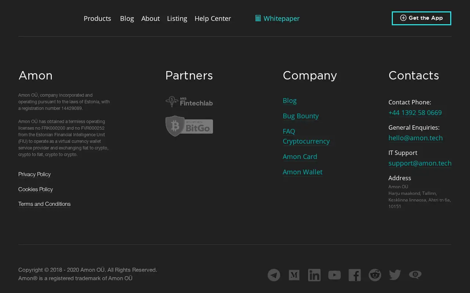Open the Bug Bounty company link

point(301,116)
